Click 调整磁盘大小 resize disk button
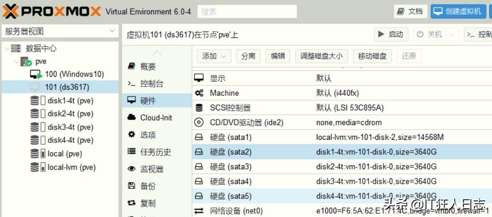This screenshot has width=492, height=217. (x=321, y=57)
